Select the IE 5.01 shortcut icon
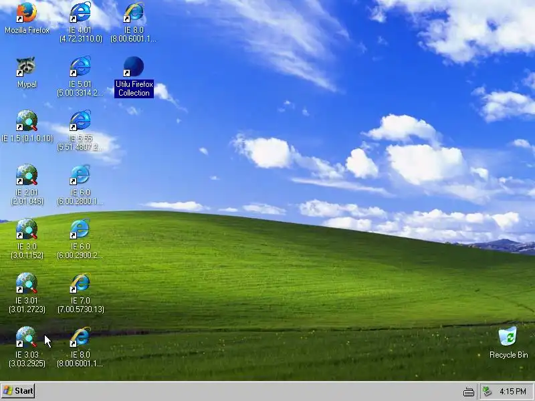535x401 pixels. [x=80, y=66]
